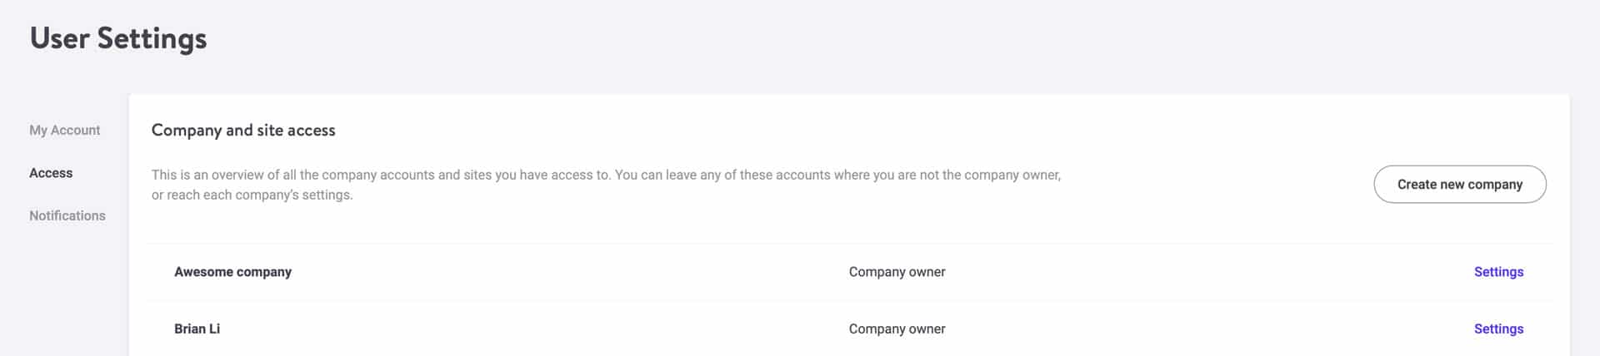
Task: Click the Company owner role beside Brian Li
Action: 897,329
